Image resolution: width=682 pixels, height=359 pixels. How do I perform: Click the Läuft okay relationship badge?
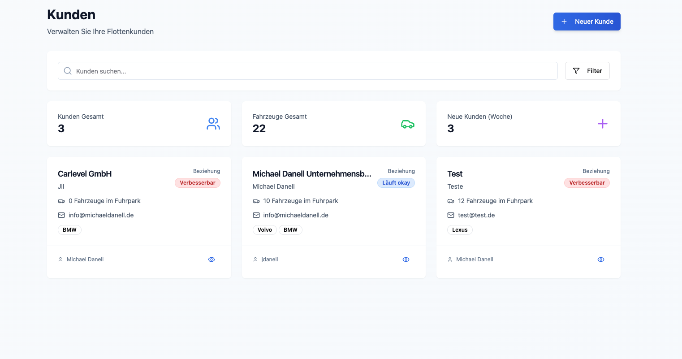[x=396, y=183]
